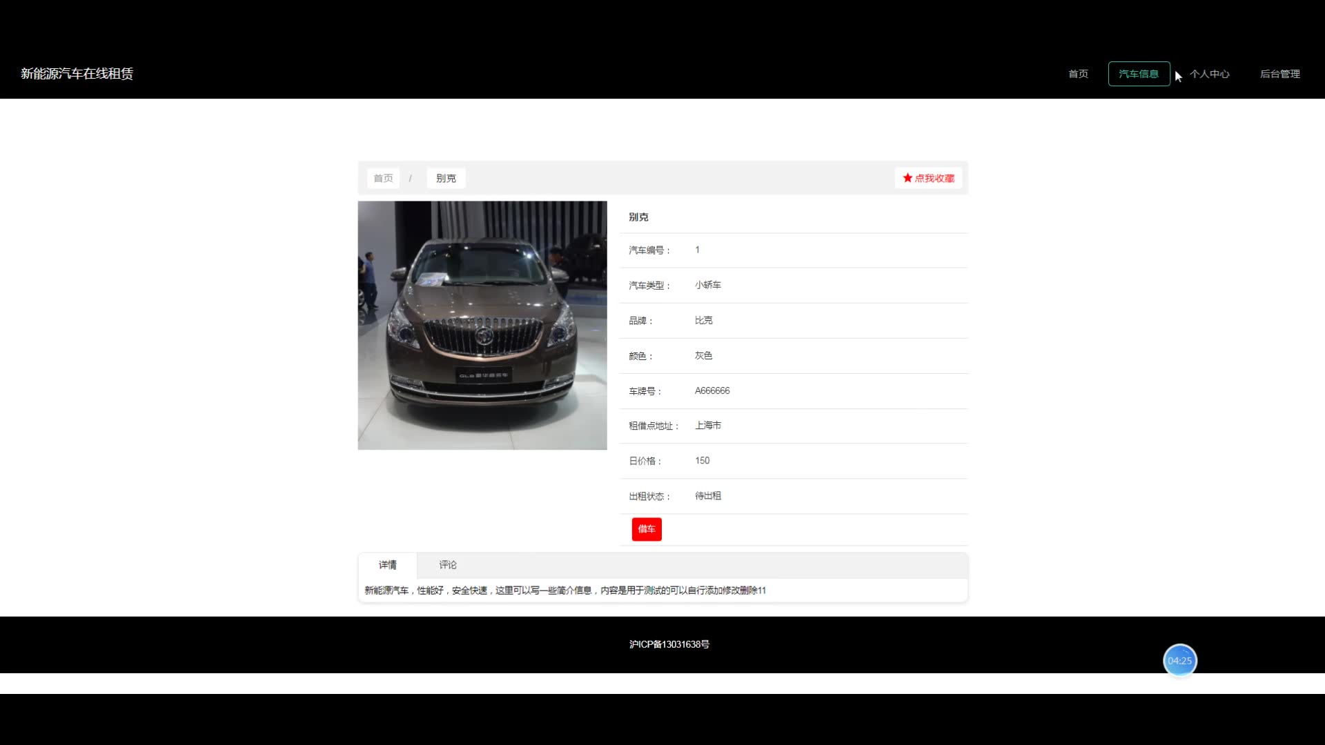The image size is (1325, 745).
Task: Open 首页 in the top navigation
Action: point(1078,74)
